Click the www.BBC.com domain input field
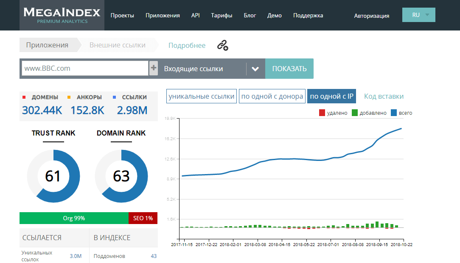This screenshot has width=460, height=263. point(85,68)
